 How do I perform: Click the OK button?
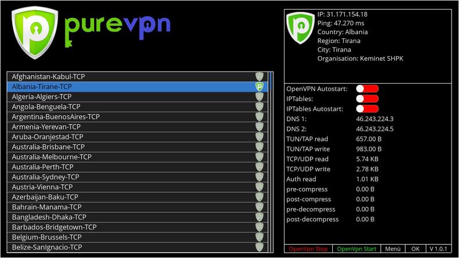[x=415, y=249]
